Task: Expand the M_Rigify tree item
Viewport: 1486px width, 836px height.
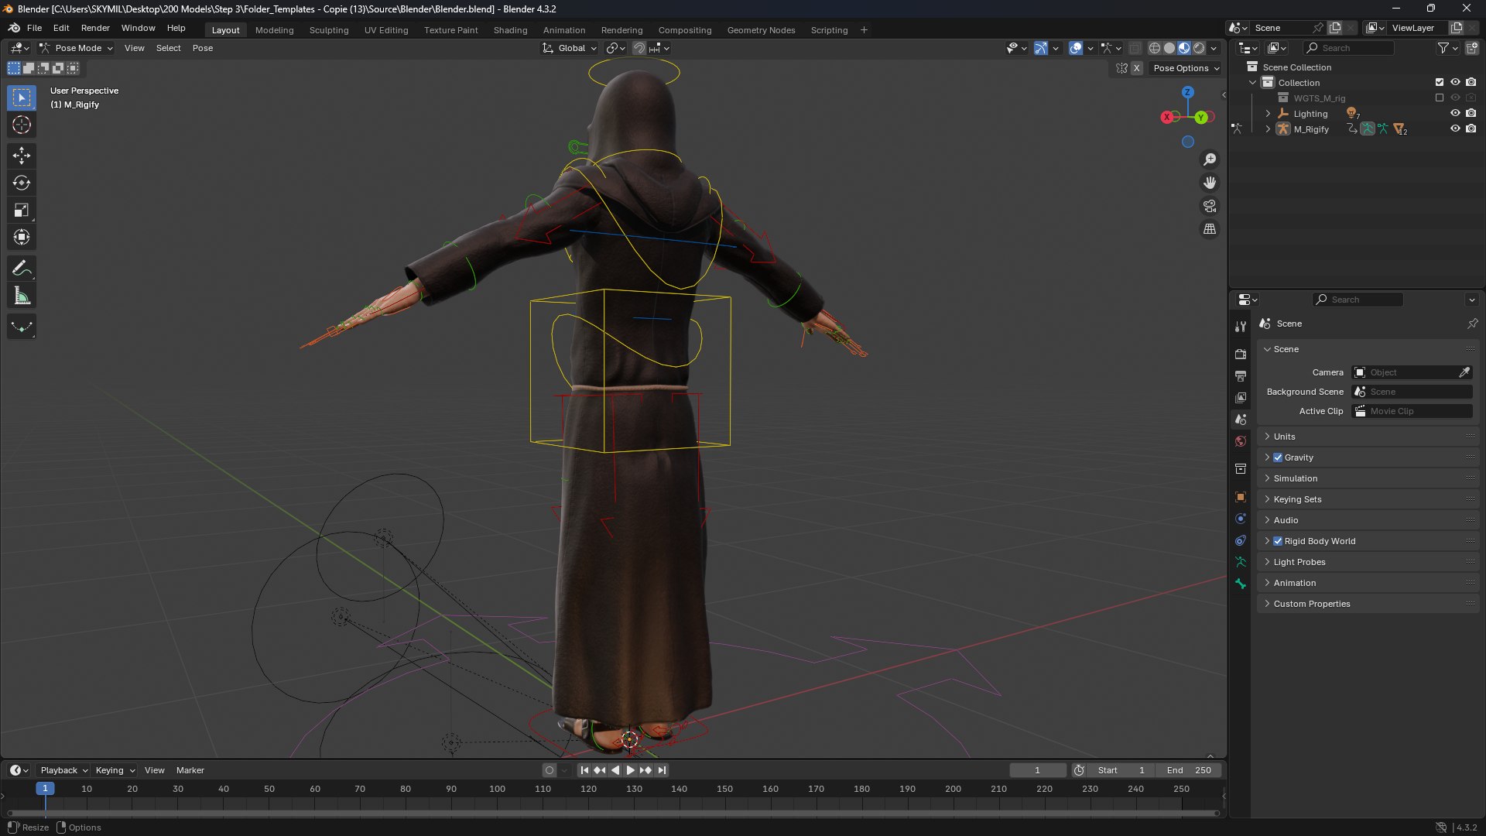Action: click(x=1268, y=129)
